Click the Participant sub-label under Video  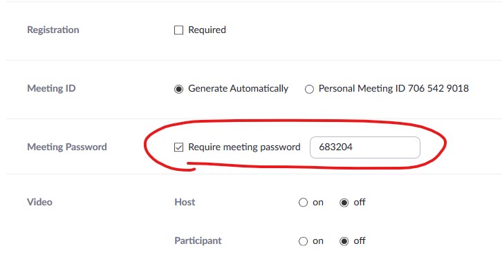[198, 241]
